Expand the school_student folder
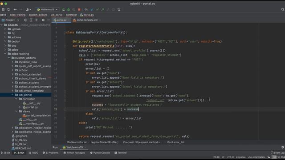The image size is (285, 160). click(12, 83)
